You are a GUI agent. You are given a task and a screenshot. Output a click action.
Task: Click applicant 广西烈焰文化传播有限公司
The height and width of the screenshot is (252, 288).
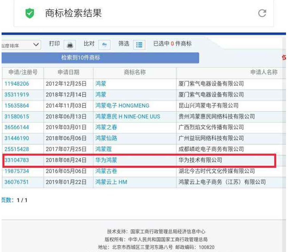[x=211, y=127]
